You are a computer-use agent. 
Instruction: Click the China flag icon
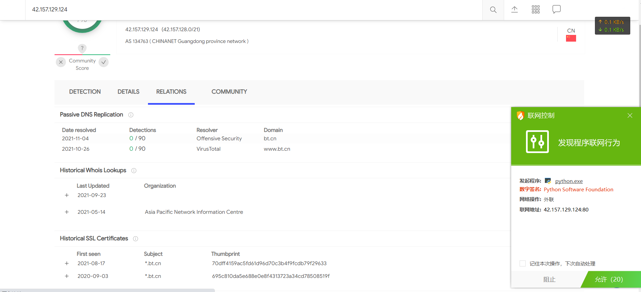coord(571,38)
